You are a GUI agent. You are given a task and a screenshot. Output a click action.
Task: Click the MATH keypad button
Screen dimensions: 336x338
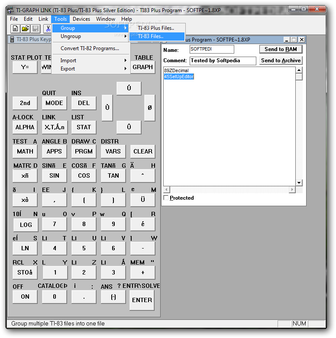tap(25, 151)
